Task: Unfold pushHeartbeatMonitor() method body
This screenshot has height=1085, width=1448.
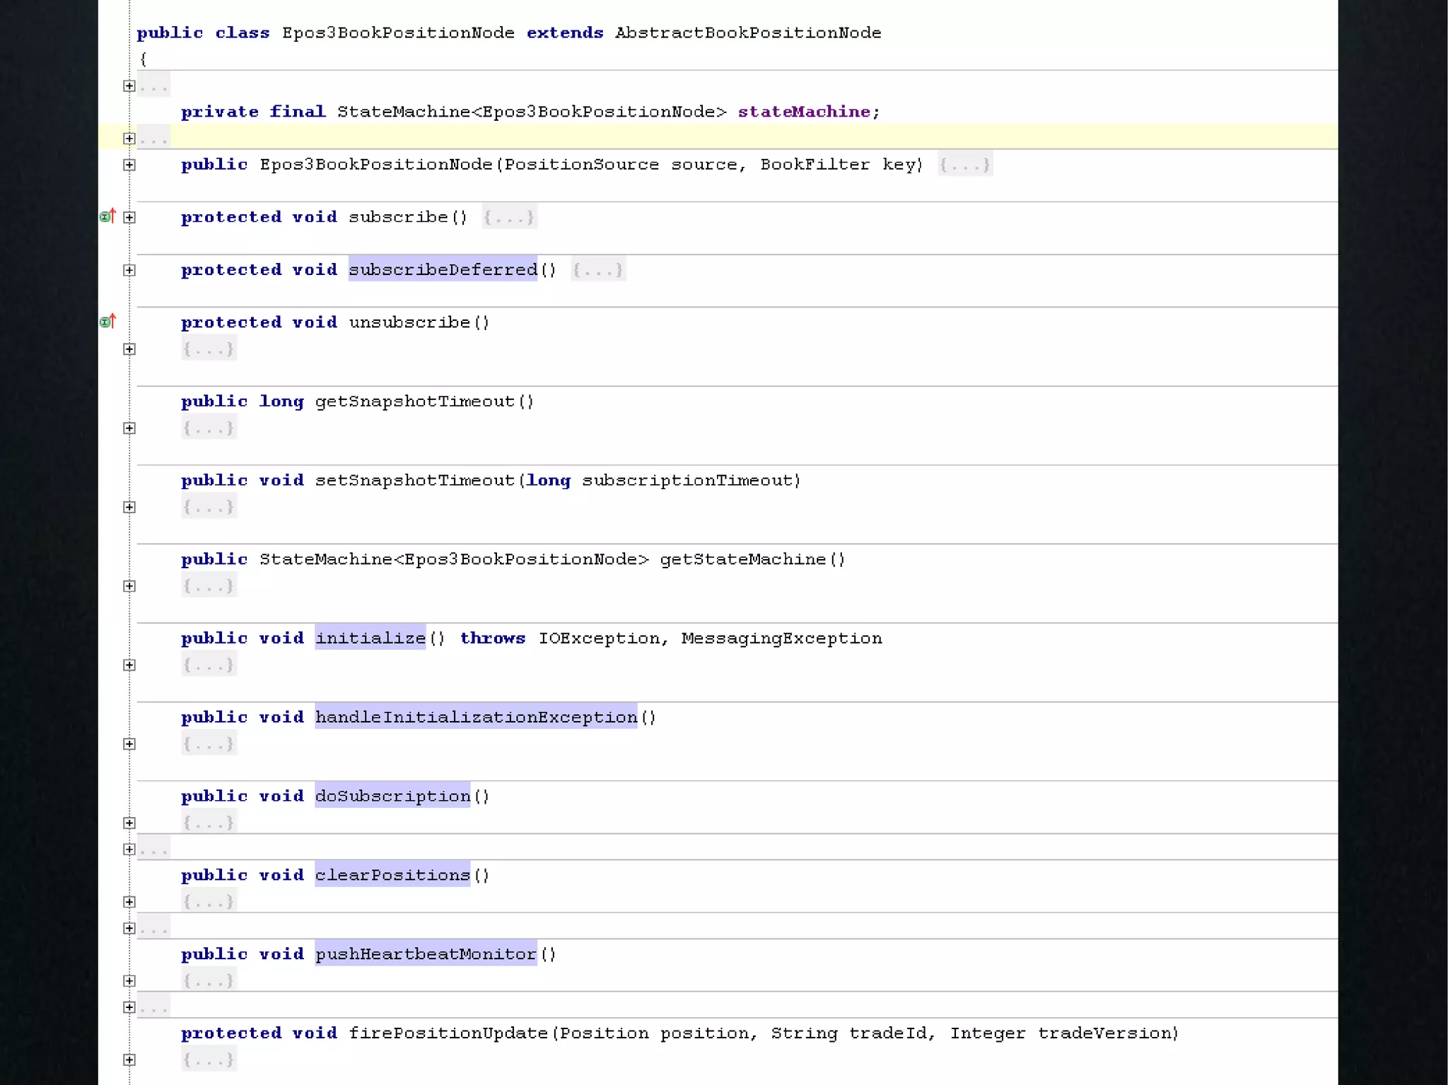Action: (129, 981)
